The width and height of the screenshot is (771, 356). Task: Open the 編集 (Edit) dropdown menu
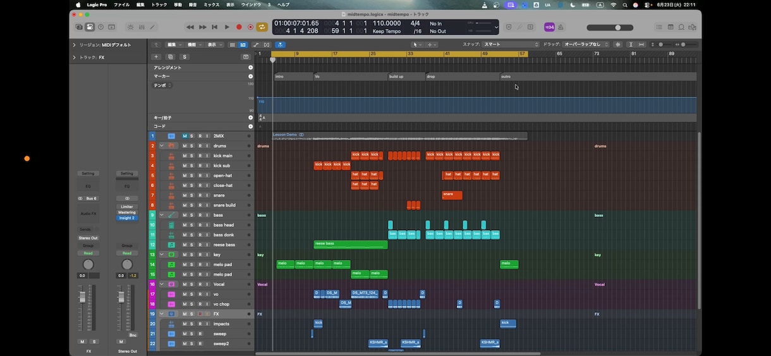tap(174, 45)
